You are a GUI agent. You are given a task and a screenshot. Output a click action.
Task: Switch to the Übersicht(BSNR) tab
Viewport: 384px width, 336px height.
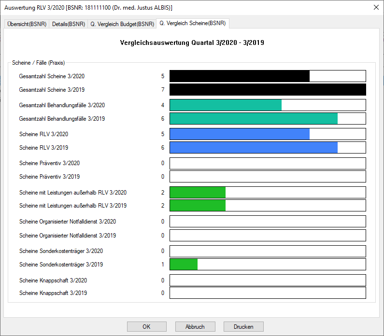(26, 24)
